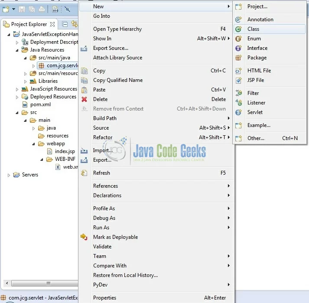Click the JSP File icon

[x=238, y=80]
